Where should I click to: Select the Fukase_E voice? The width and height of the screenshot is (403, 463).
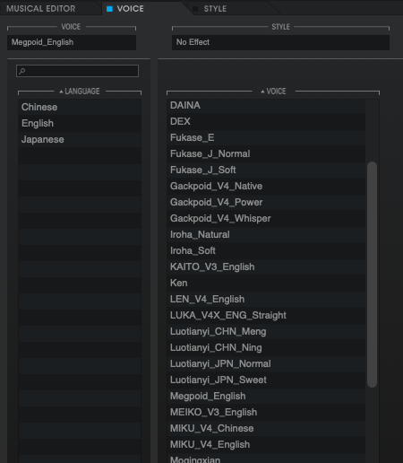tap(266, 137)
